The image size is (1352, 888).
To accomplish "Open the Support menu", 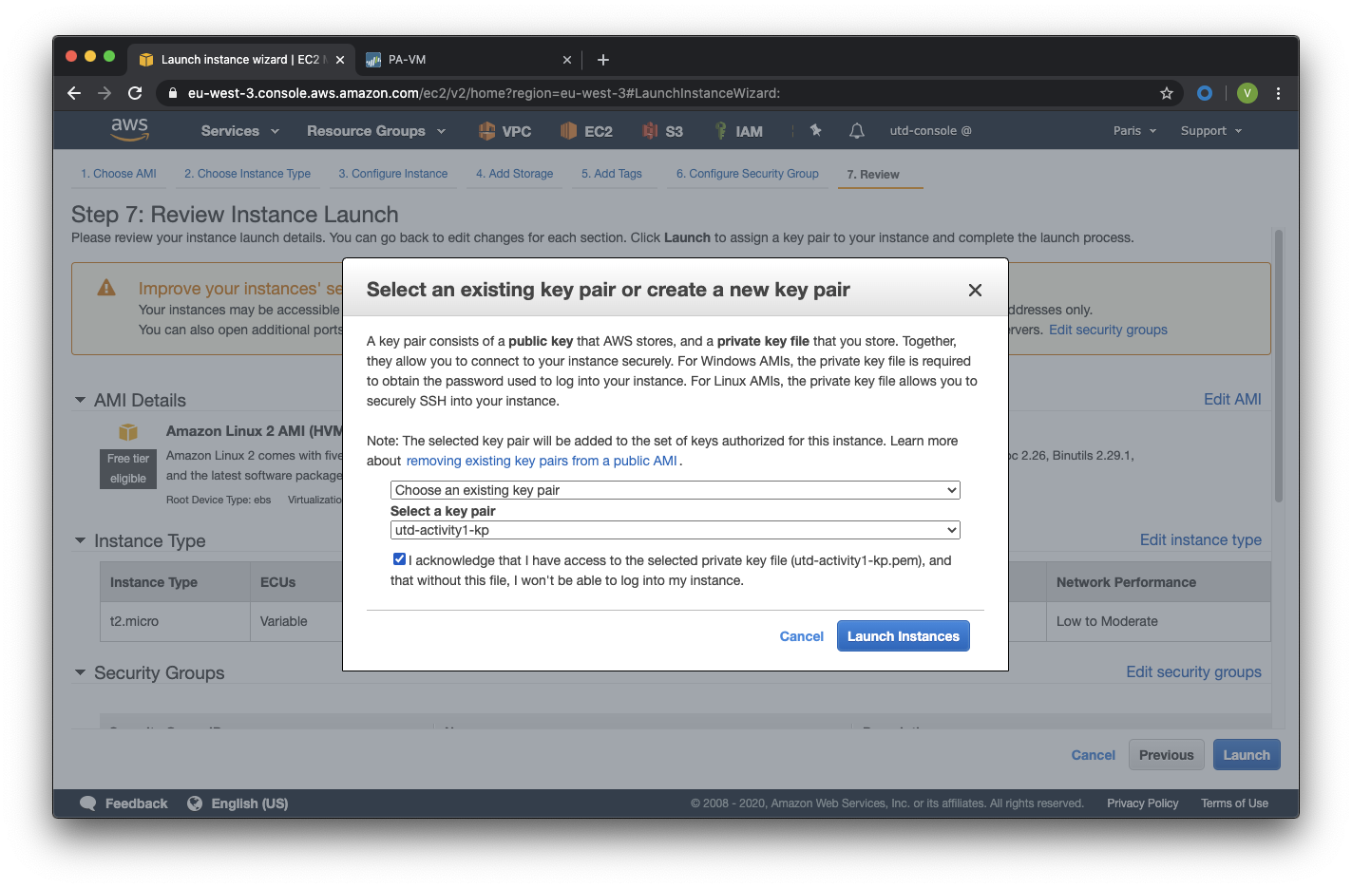I will click(1211, 131).
